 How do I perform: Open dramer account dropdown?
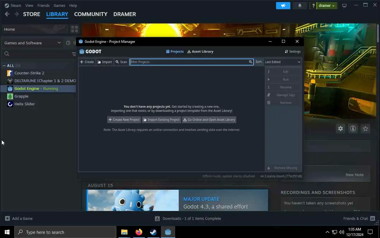click(x=327, y=6)
